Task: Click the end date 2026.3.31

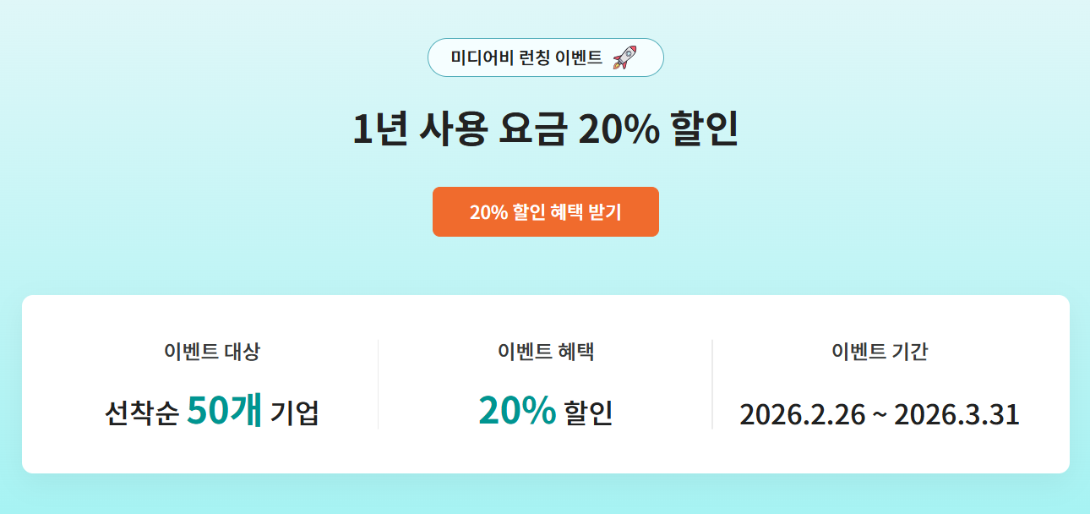Action: (x=956, y=415)
